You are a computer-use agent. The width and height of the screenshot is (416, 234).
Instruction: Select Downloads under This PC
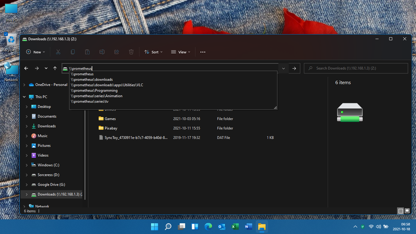pyautogui.click(x=46, y=126)
